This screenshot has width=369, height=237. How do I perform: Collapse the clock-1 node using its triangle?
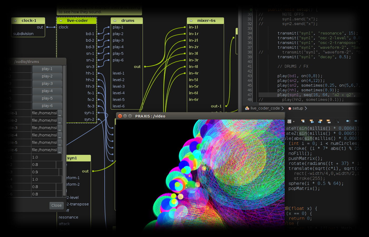click(x=15, y=21)
